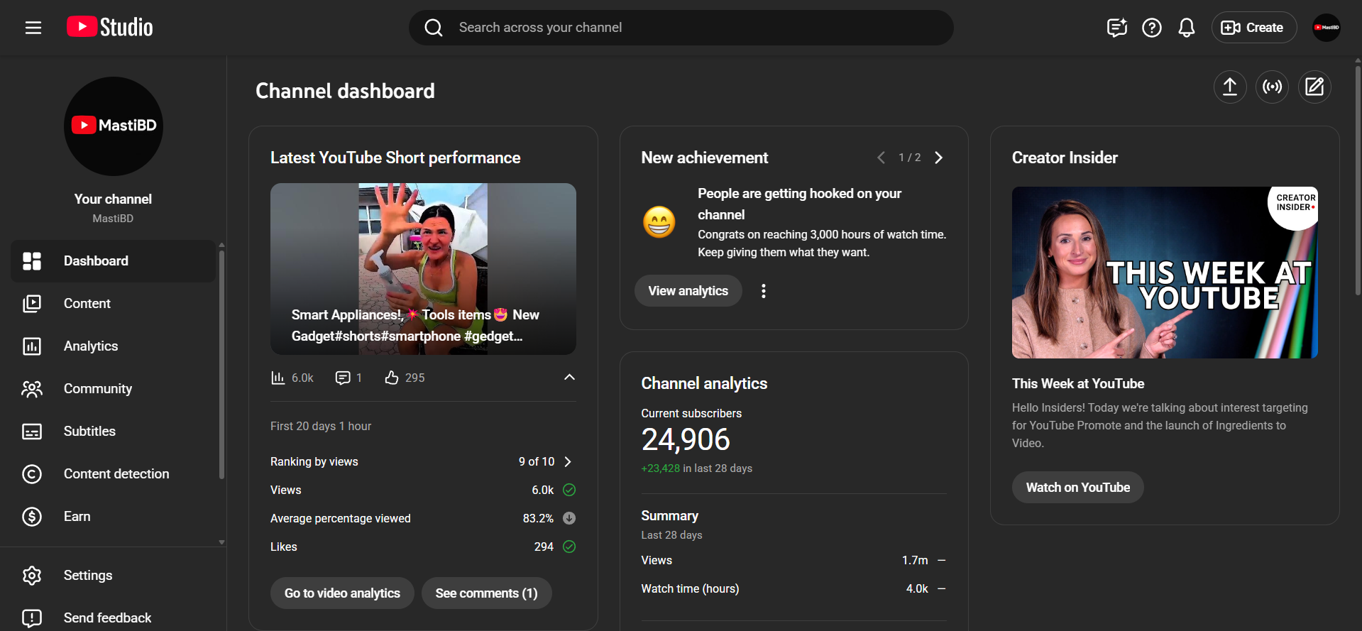Click See comments (1) button
The height and width of the screenshot is (631, 1362).
tap(486, 593)
